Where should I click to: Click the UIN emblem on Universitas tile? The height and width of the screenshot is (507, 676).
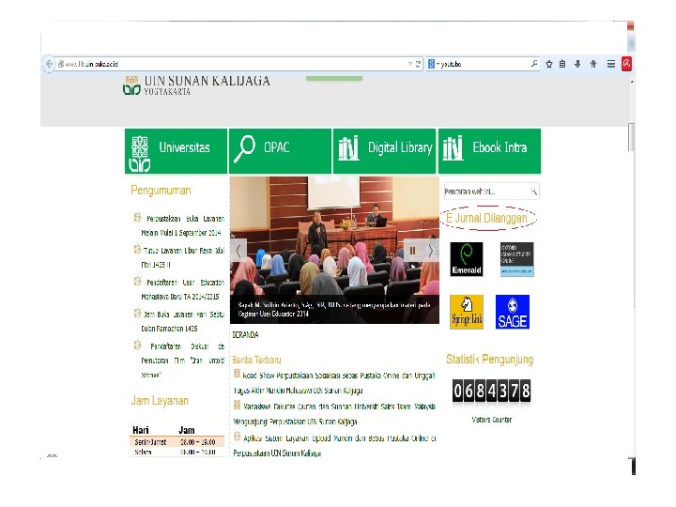140,153
